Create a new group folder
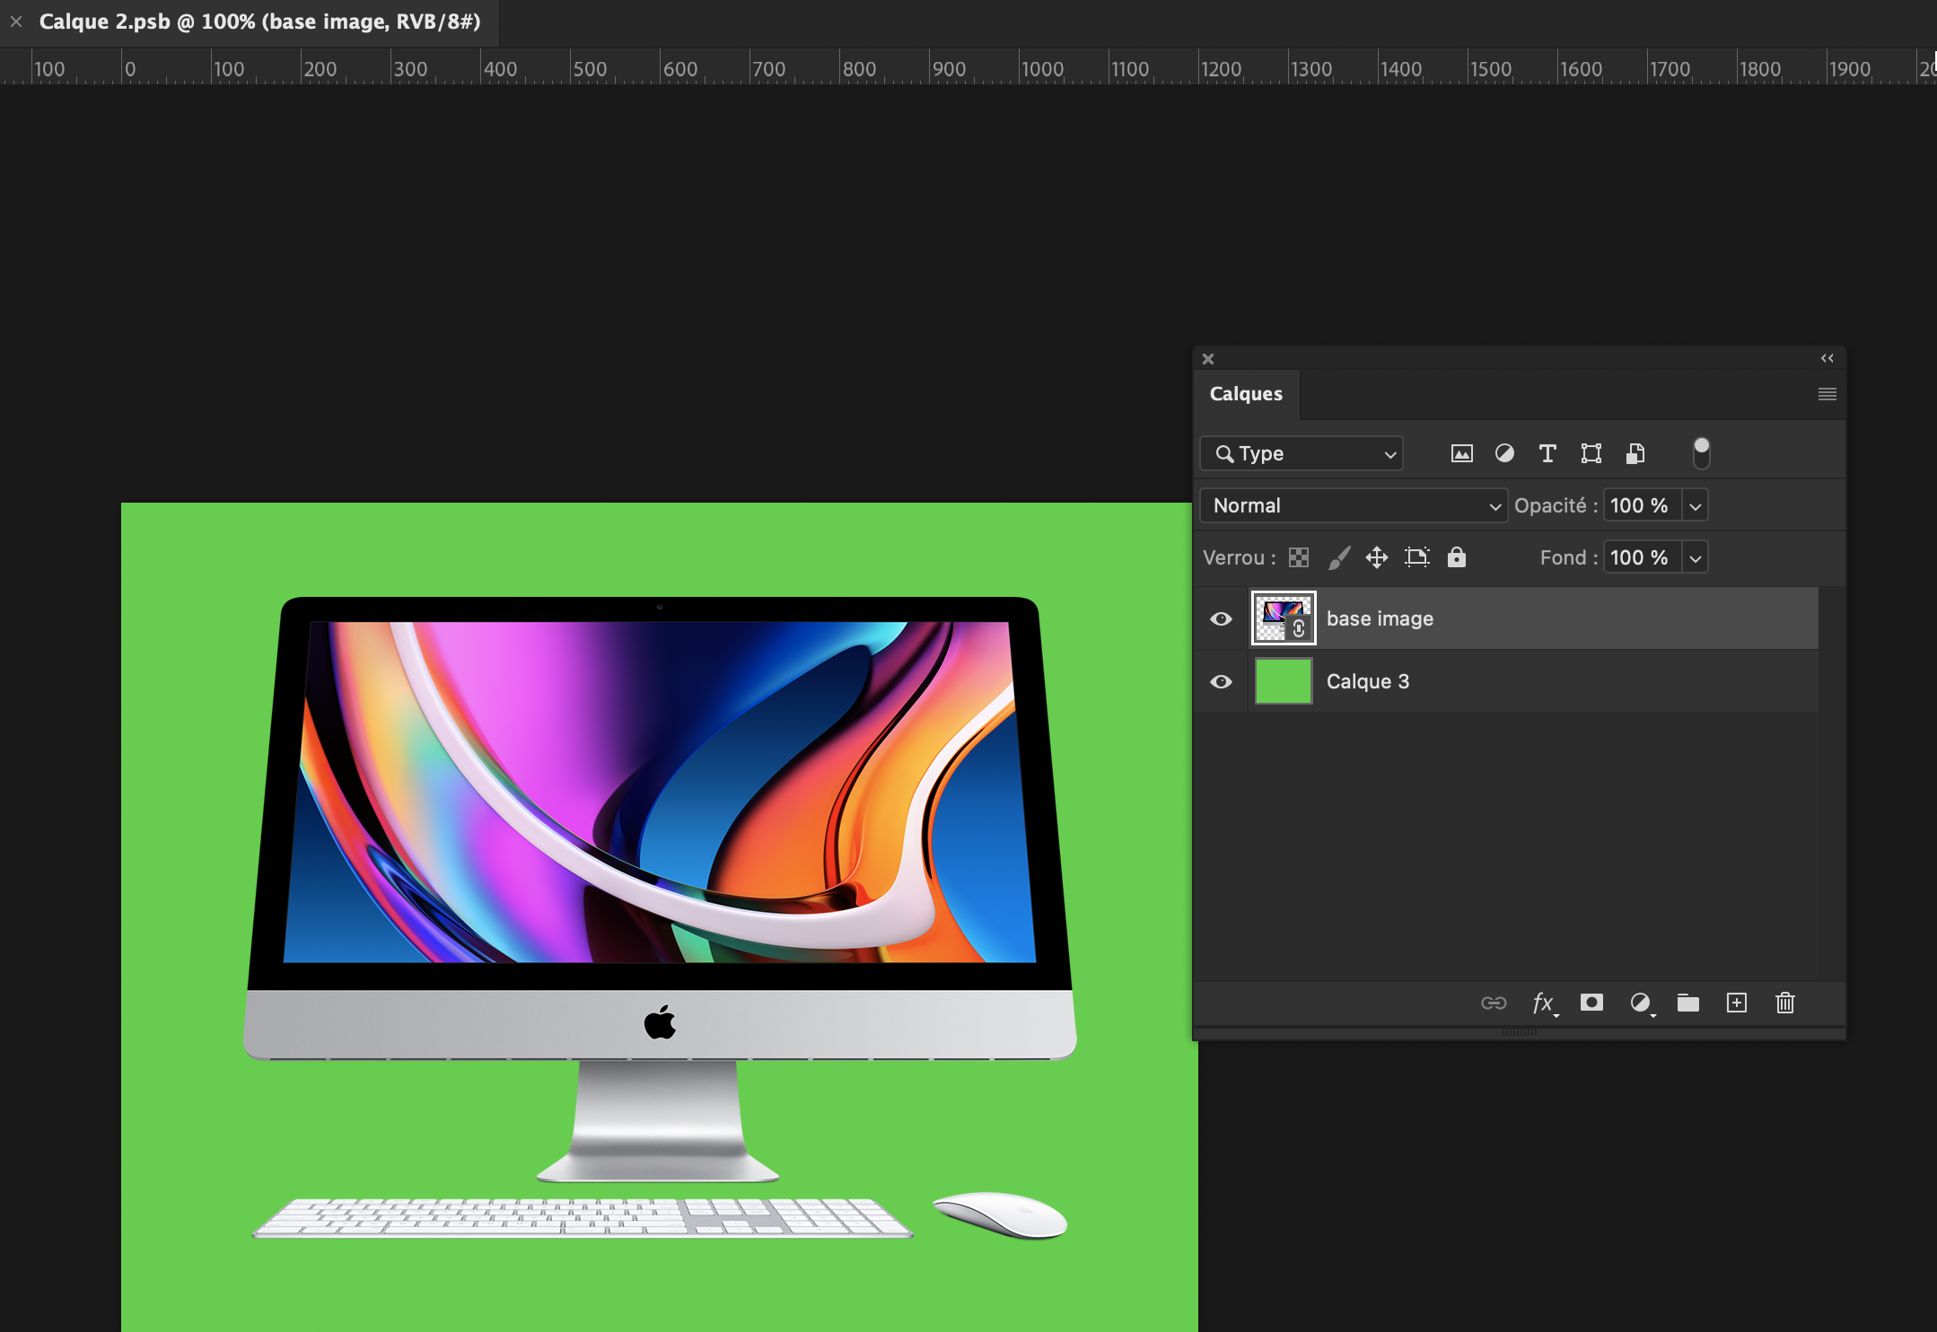The width and height of the screenshot is (1937, 1332). [x=1688, y=1003]
